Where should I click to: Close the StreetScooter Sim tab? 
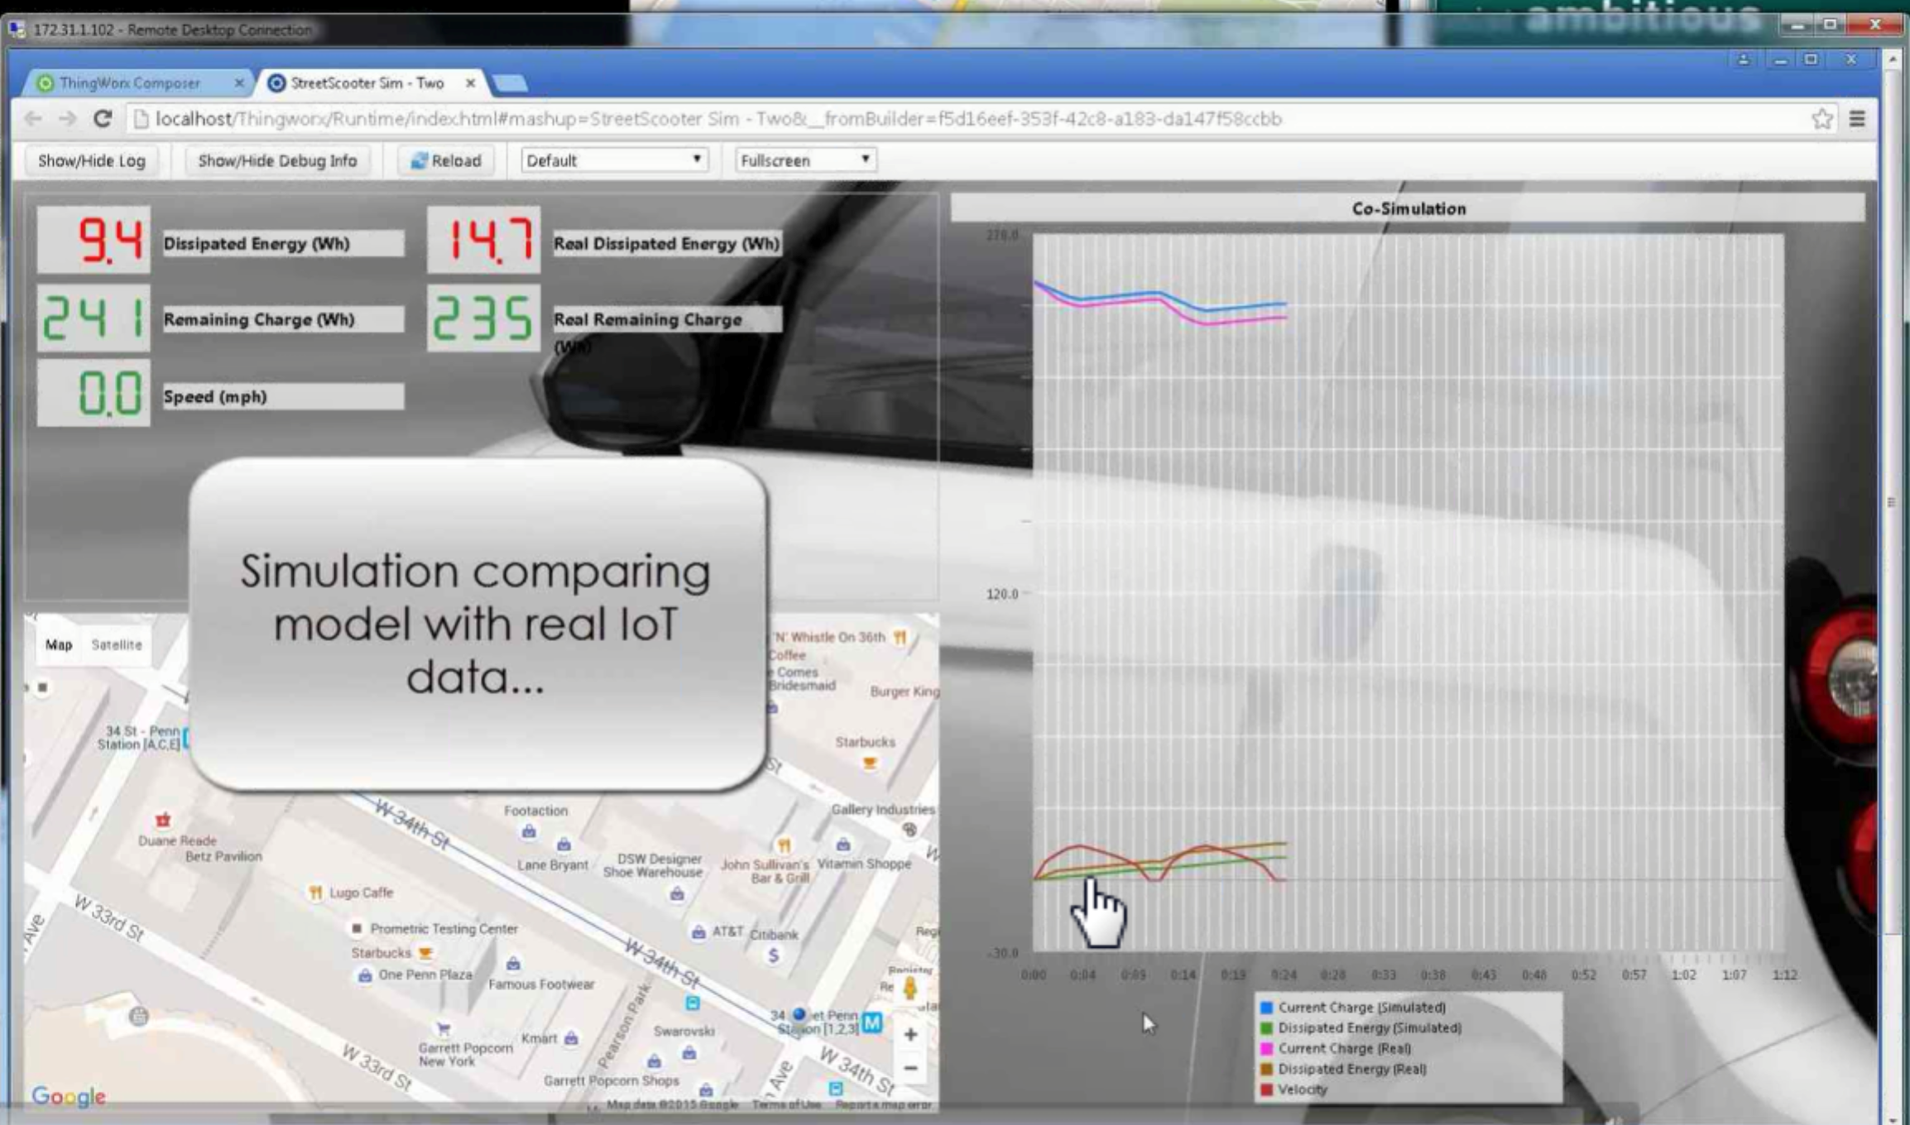tap(470, 83)
